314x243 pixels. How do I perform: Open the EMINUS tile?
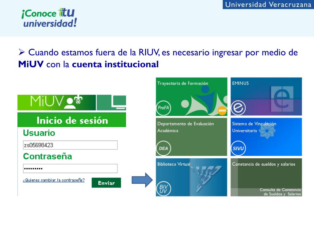[x=266, y=97]
